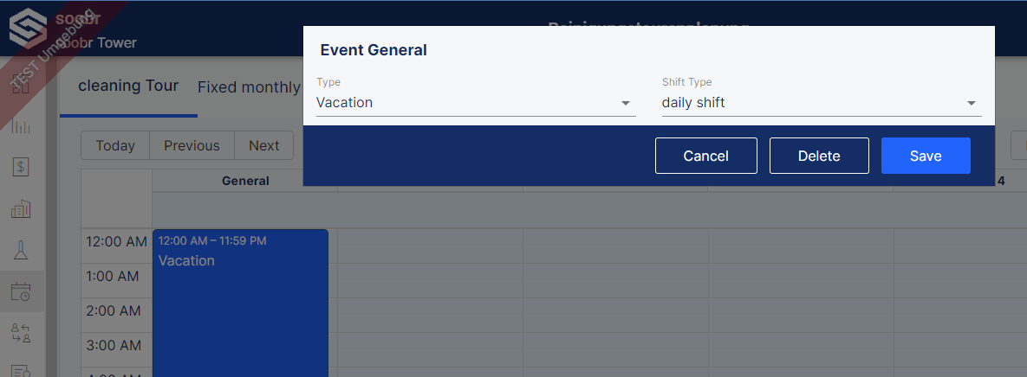Navigate to Previous calendar period
The height and width of the screenshot is (377, 1027).
click(x=192, y=145)
